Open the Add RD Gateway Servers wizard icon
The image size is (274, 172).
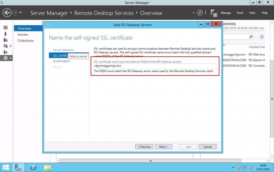pos(46,24)
